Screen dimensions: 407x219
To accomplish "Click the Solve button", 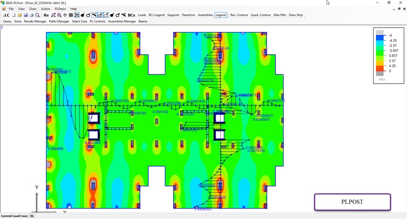I will (x=18, y=21).
